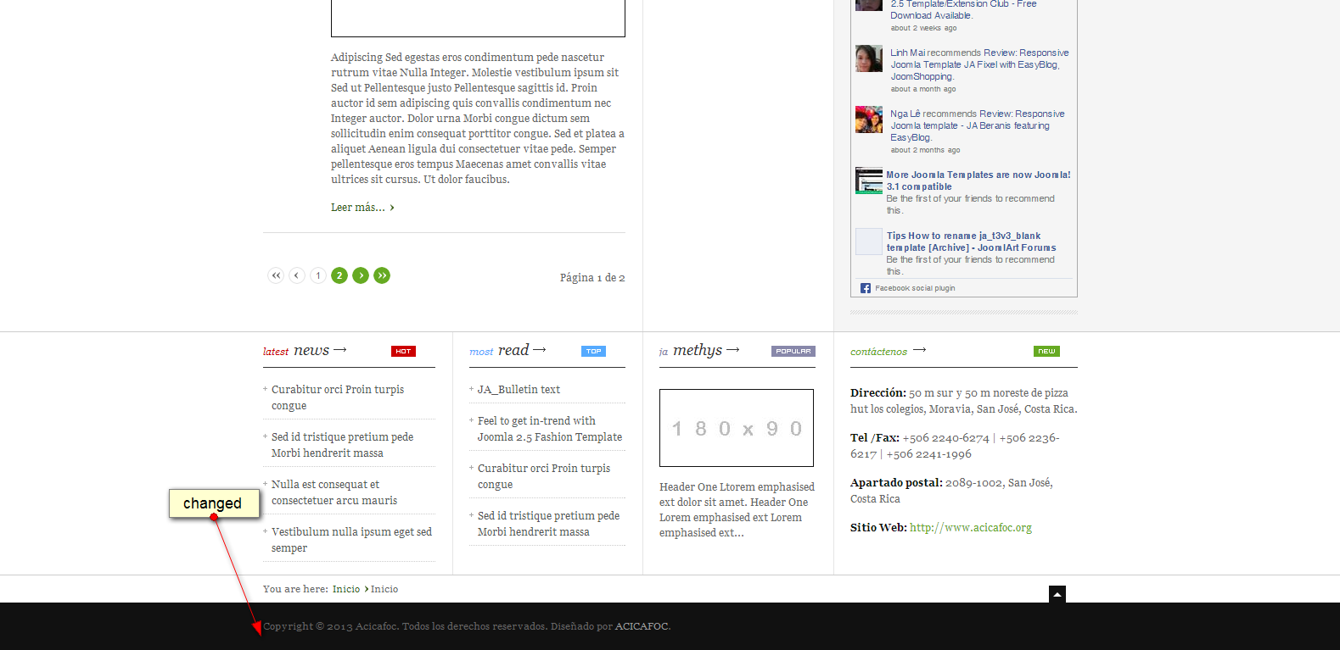
Task: Open 'More Joomla Templates are now Joomla! 3.1 compatible'
Action: click(978, 181)
